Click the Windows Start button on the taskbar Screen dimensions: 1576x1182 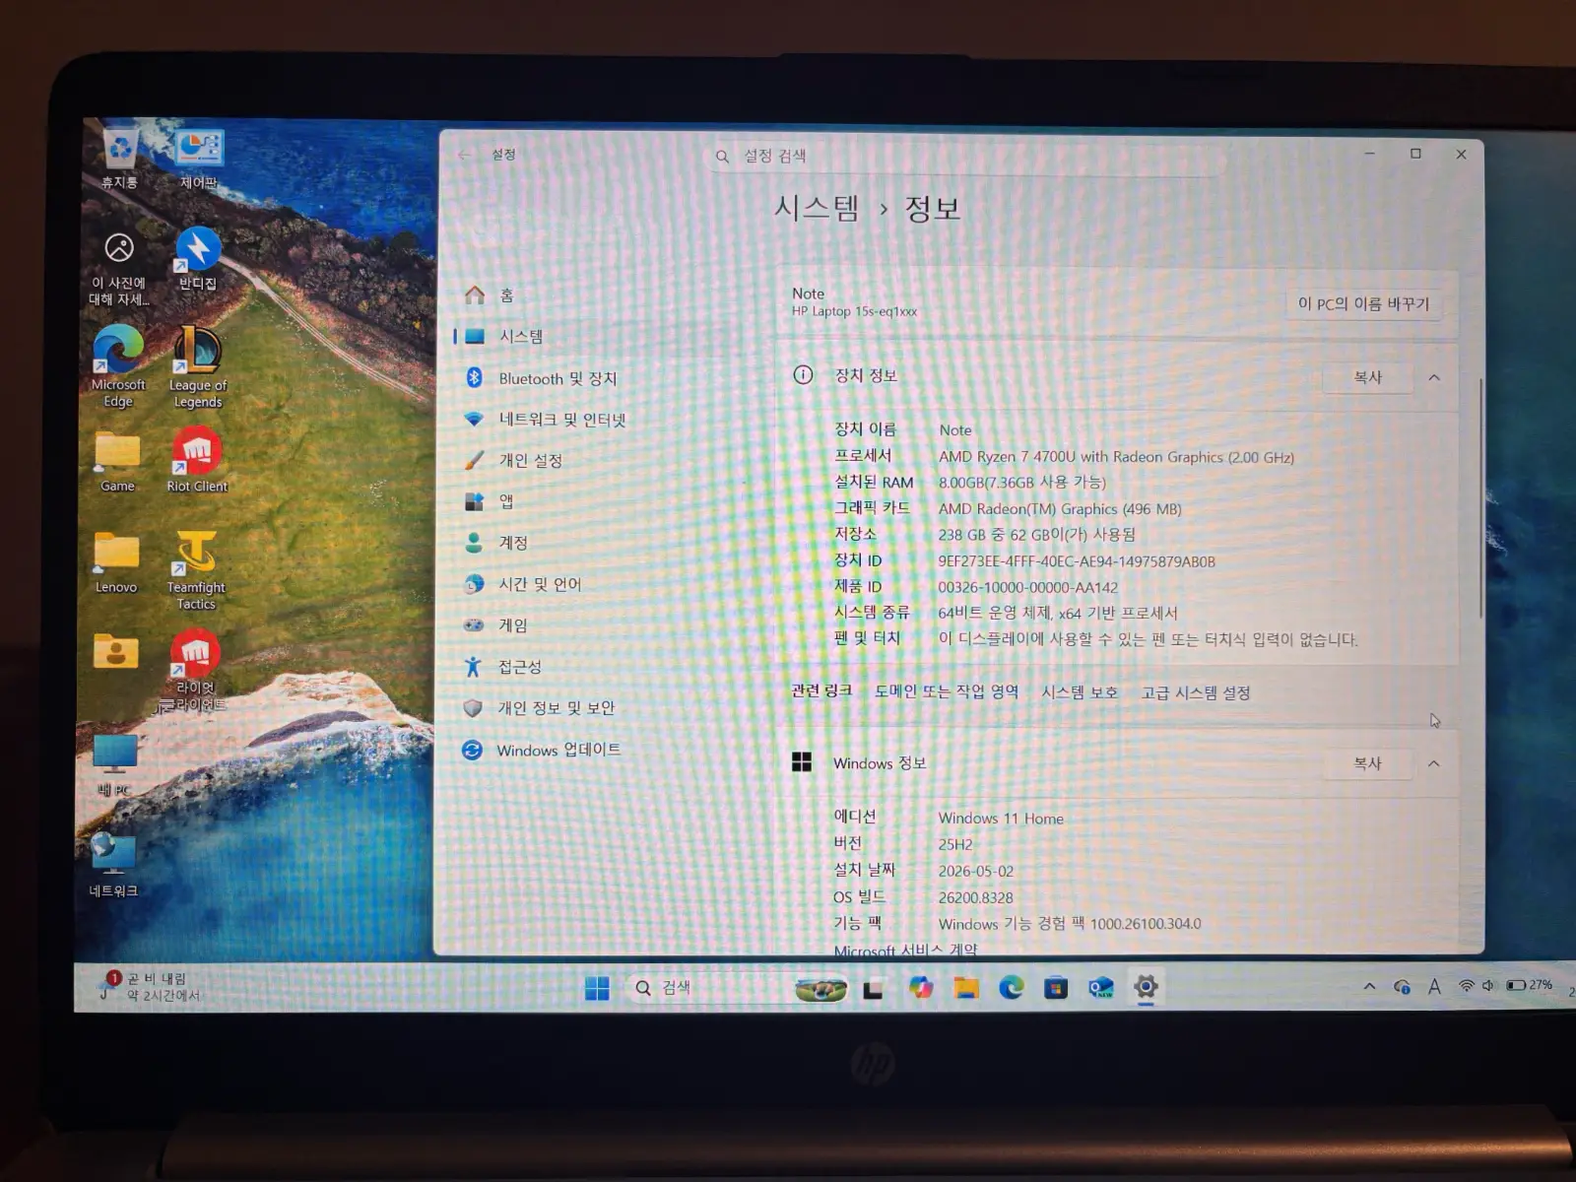tap(597, 987)
